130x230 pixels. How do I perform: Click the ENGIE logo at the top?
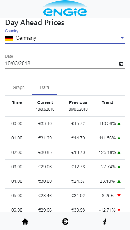[65, 9]
